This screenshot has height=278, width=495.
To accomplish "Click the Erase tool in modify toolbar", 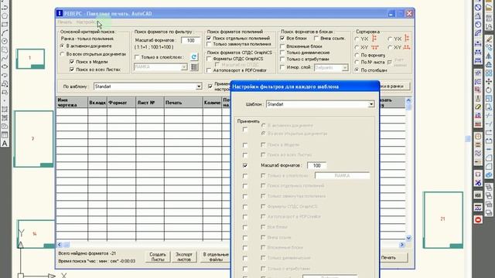I will (489, 39).
